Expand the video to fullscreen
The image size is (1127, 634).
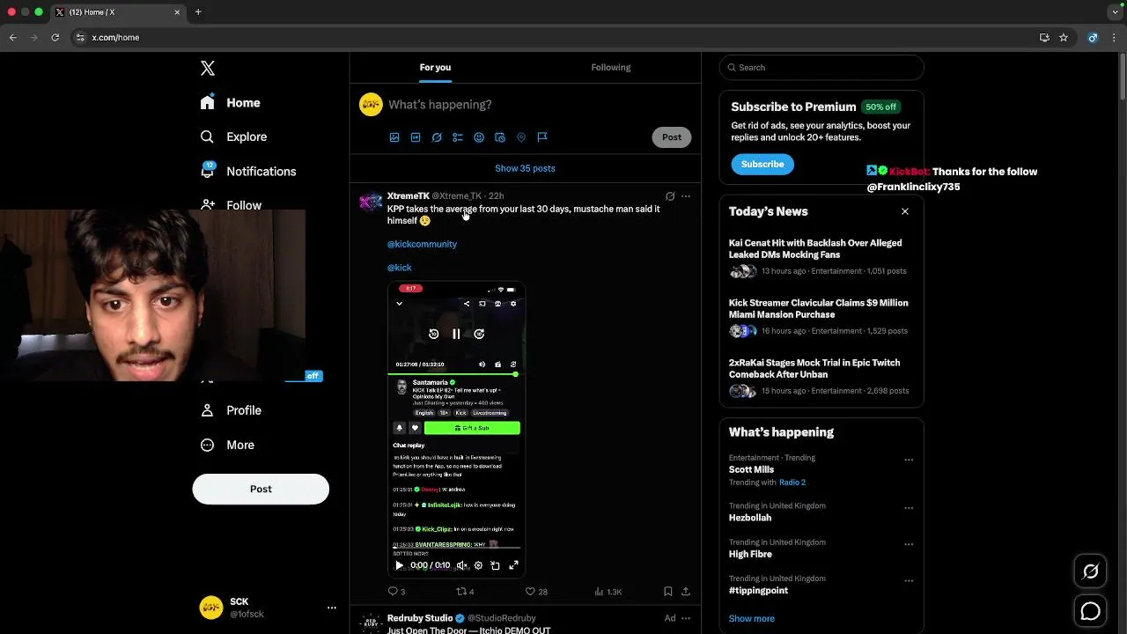513,565
